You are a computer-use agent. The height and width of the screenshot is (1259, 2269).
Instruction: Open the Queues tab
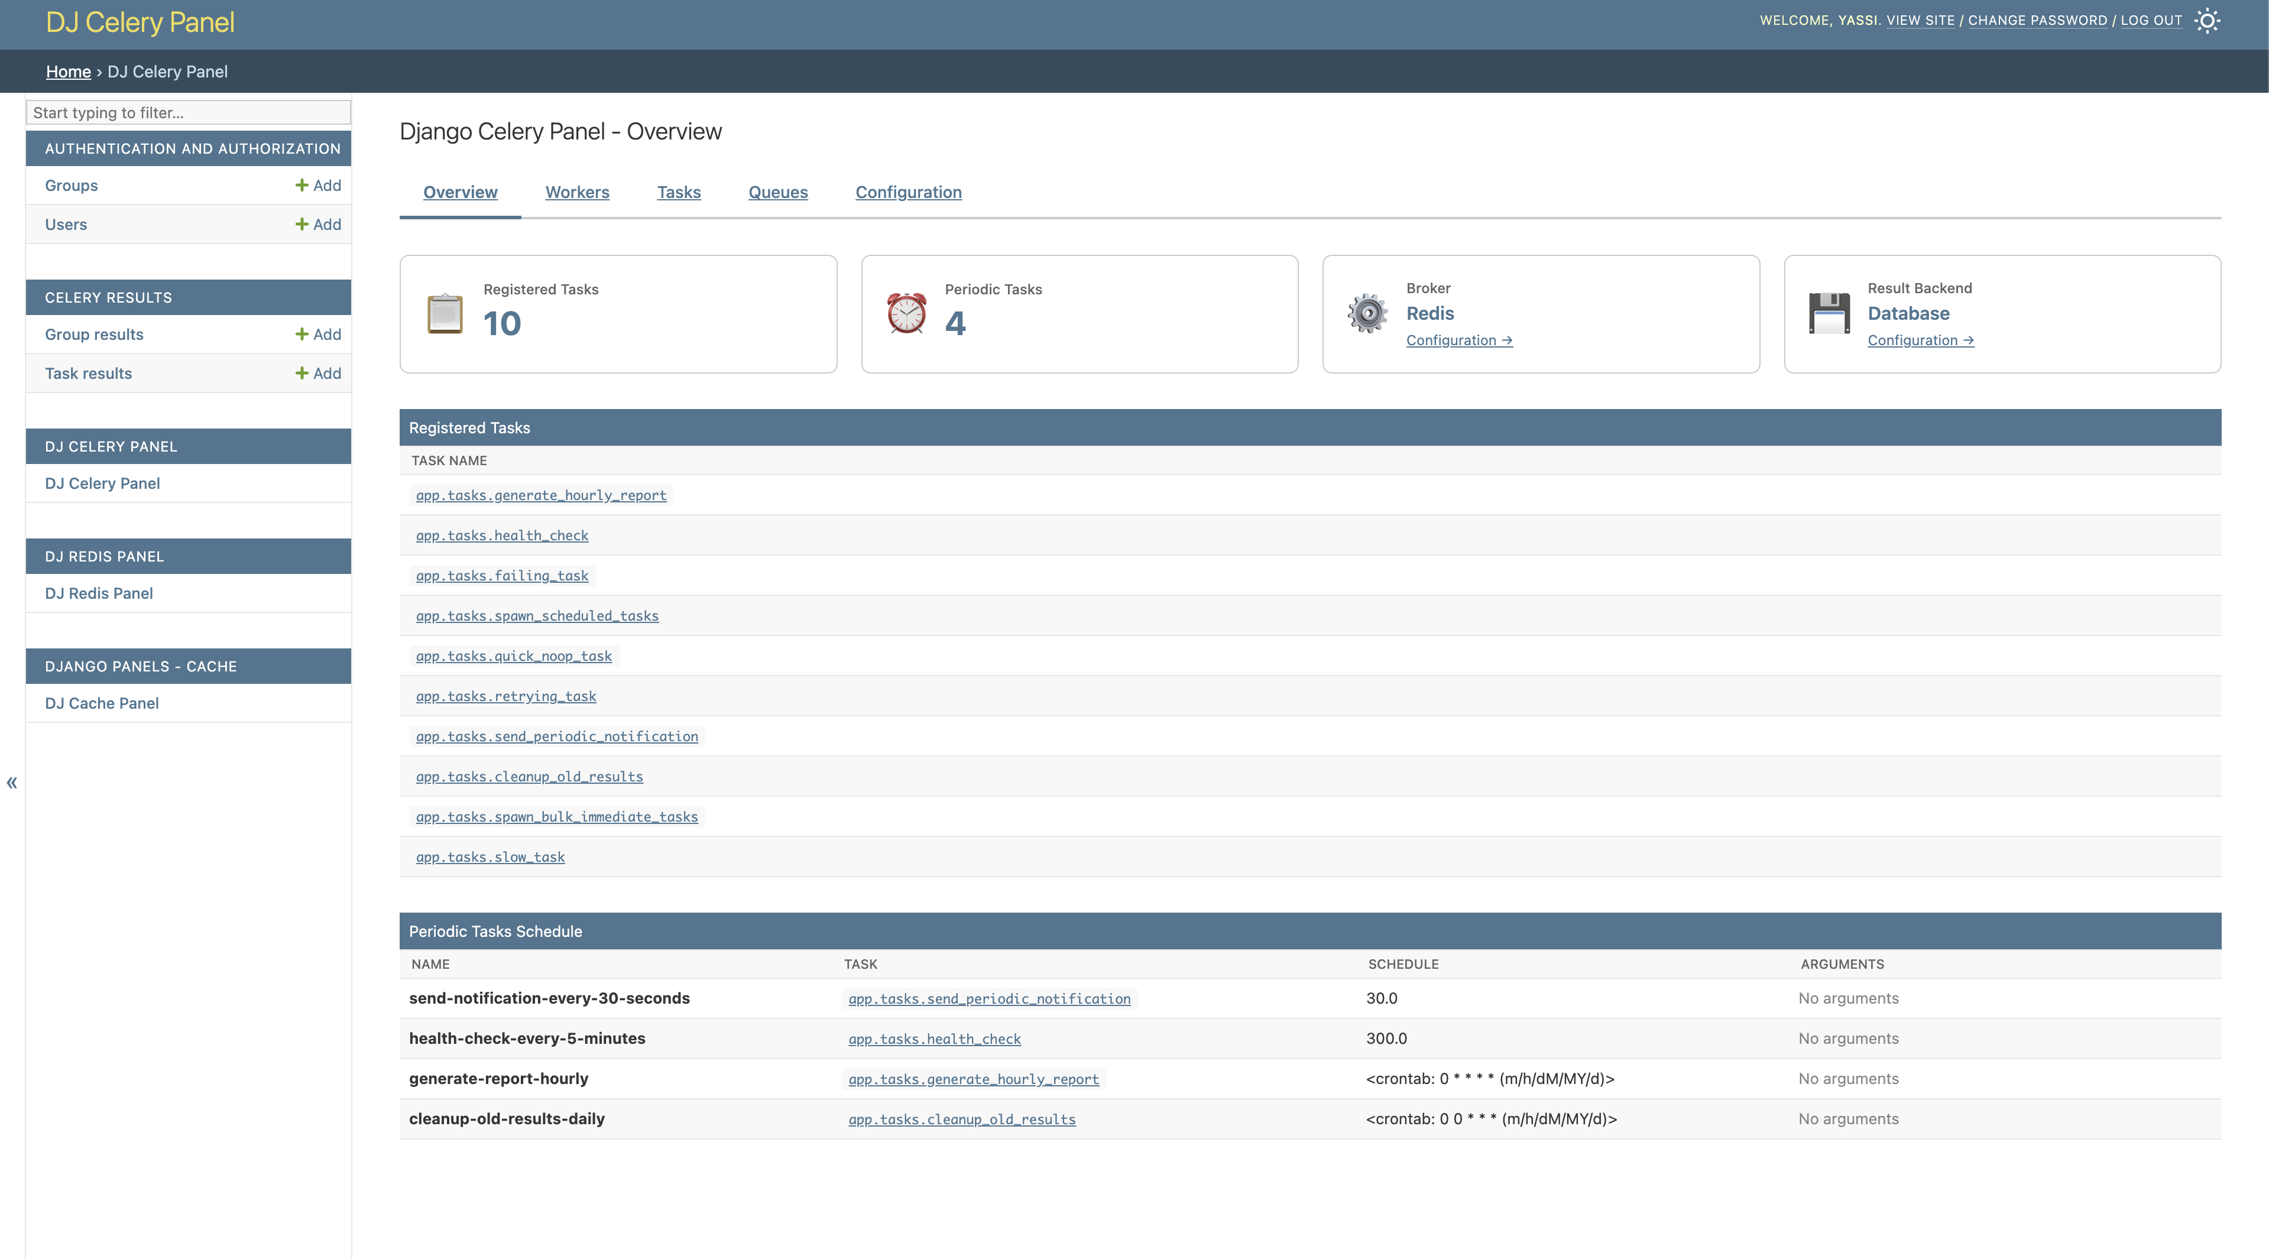pos(778,192)
